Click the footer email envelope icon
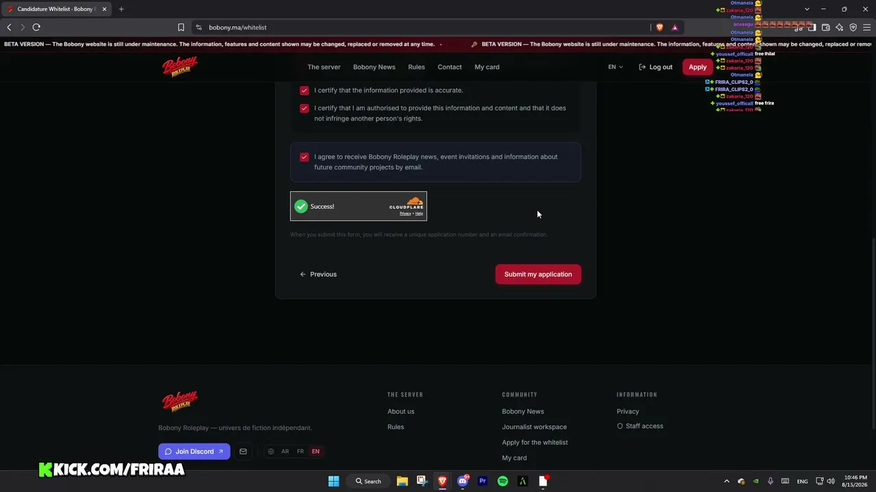 click(243, 452)
